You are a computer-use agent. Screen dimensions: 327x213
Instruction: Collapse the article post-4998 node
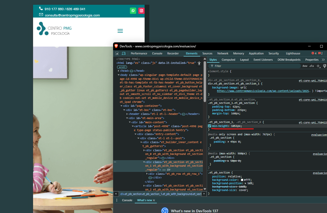(x=133, y=126)
